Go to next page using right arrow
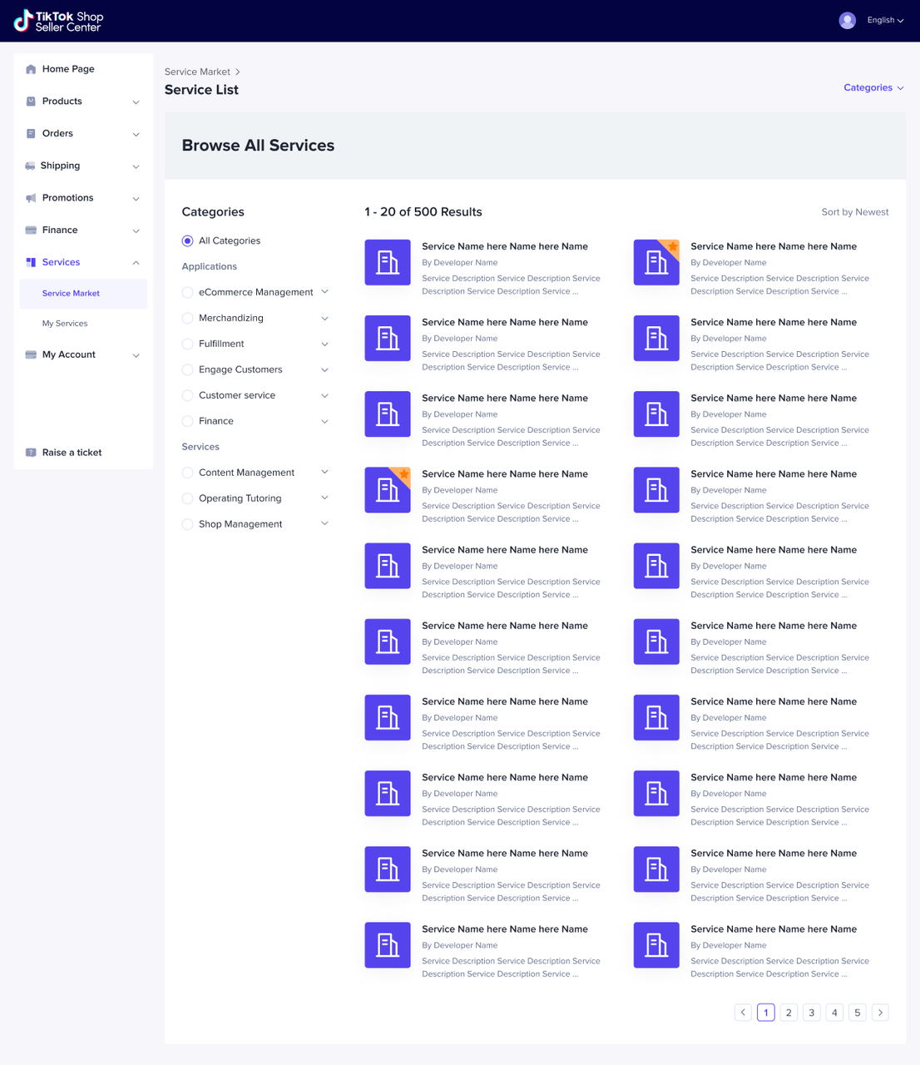This screenshot has width=920, height=1065. click(880, 1013)
